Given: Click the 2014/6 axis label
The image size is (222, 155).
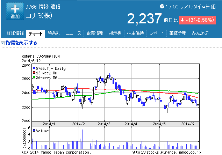Looking at the screenshot, I should coord(187,124).
